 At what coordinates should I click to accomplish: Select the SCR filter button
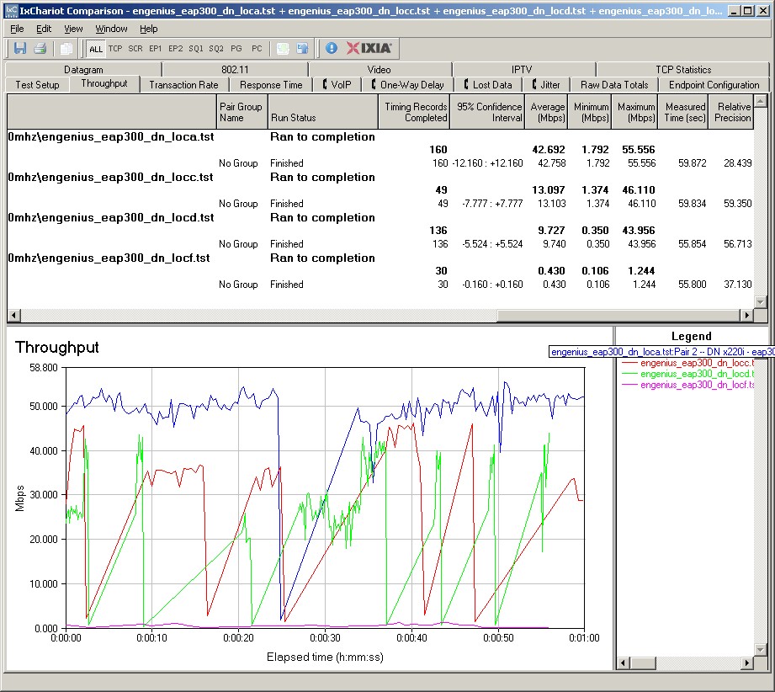135,49
